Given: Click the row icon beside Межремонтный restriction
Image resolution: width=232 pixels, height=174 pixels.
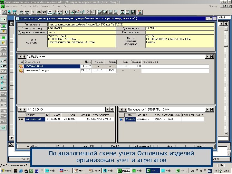Looking at the screenshot, I should (21, 66).
